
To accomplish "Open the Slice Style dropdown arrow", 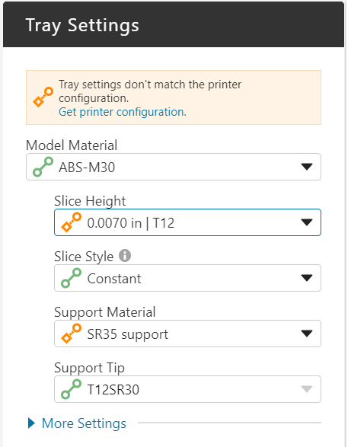I will [x=307, y=278].
